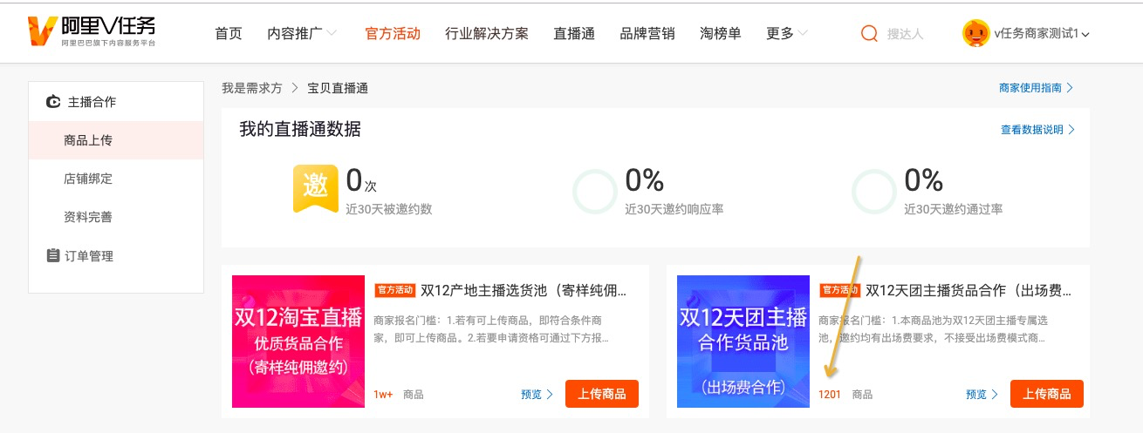This screenshot has height=433, width=1143.
Task: Click the orange search magnifier icon
Action: [x=869, y=34]
